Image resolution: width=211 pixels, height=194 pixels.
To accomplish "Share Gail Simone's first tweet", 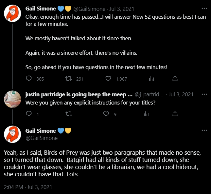I will (x=175, y=78).
